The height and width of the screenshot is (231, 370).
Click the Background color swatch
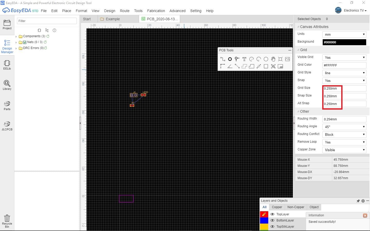(344, 42)
